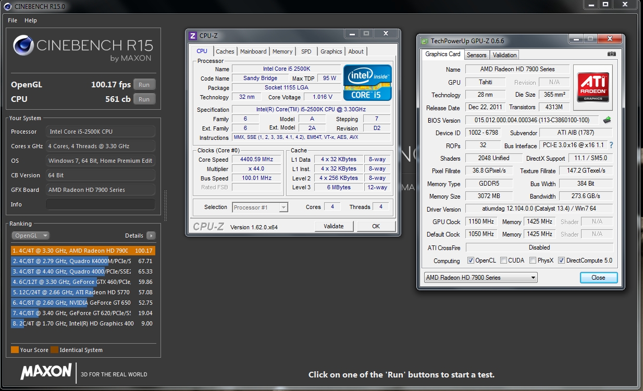Select the CPU tab in CPU-Z
The image size is (643, 391).
pos(202,51)
